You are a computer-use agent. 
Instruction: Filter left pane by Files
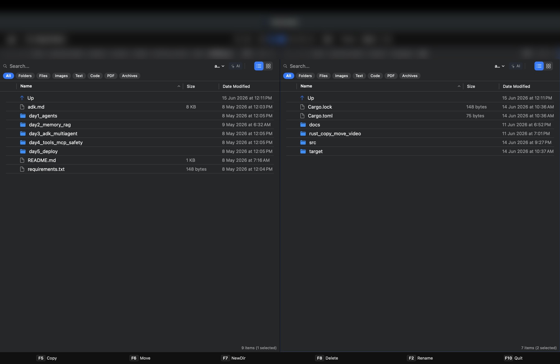pyautogui.click(x=43, y=76)
